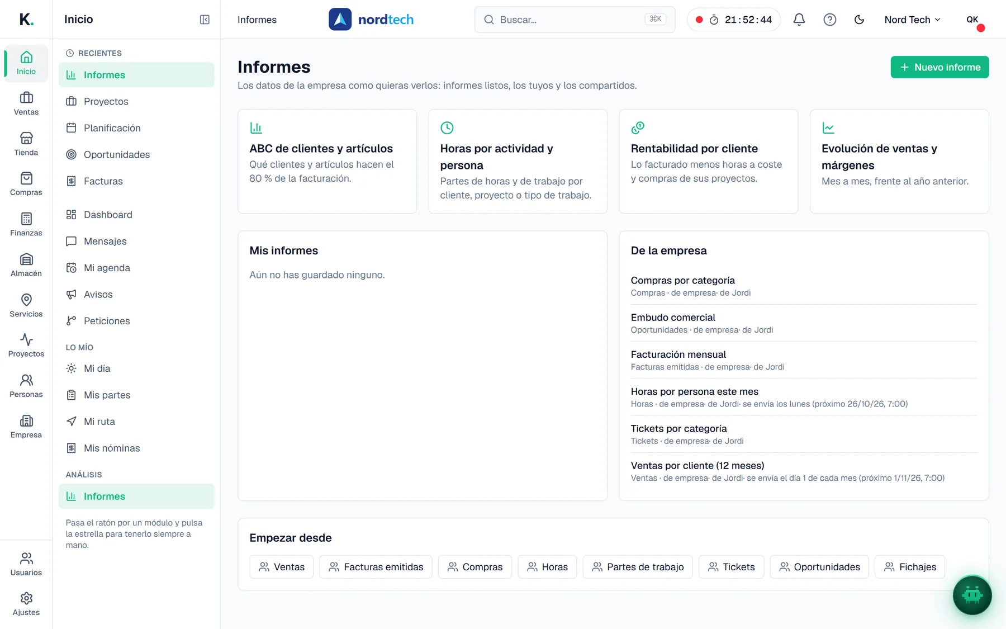Click the nordtech logo

tap(371, 20)
